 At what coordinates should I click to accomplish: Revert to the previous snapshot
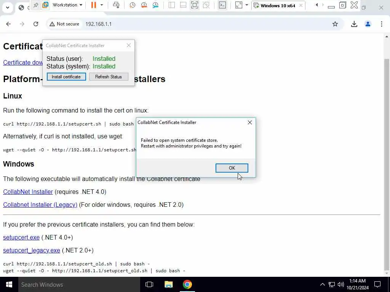click(144, 5)
